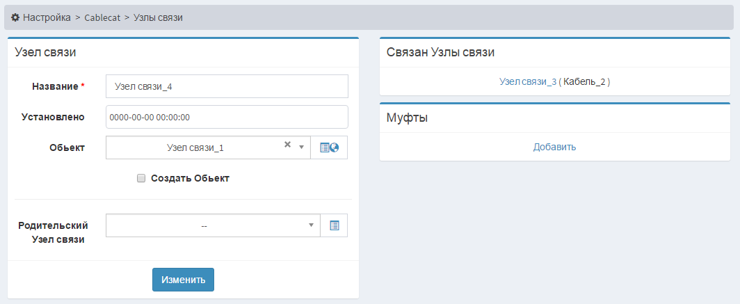The height and width of the screenshot is (304, 740).
Task: Go to Cablecat in the breadcrumb
Action: (102, 17)
